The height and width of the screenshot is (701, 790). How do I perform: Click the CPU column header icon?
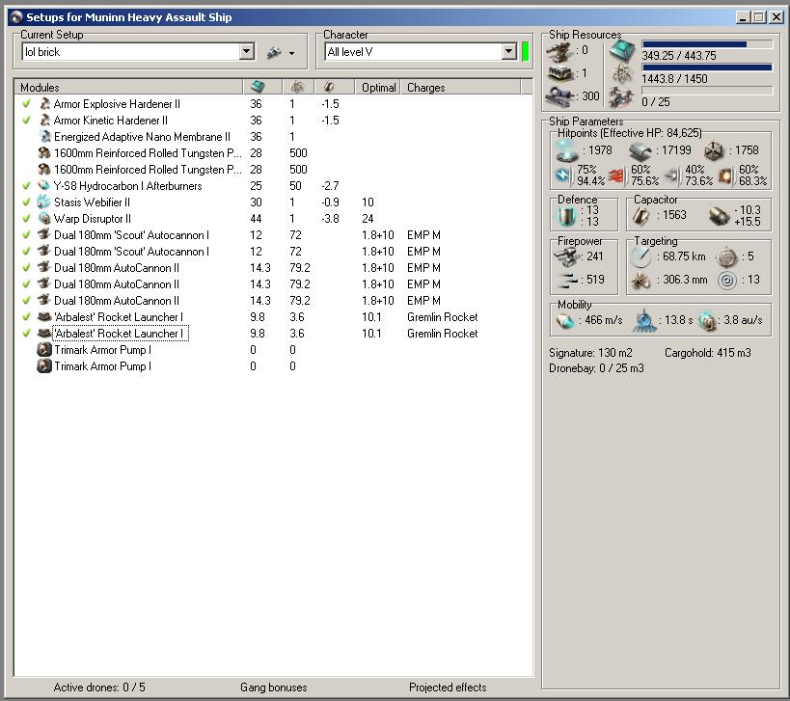coord(257,87)
